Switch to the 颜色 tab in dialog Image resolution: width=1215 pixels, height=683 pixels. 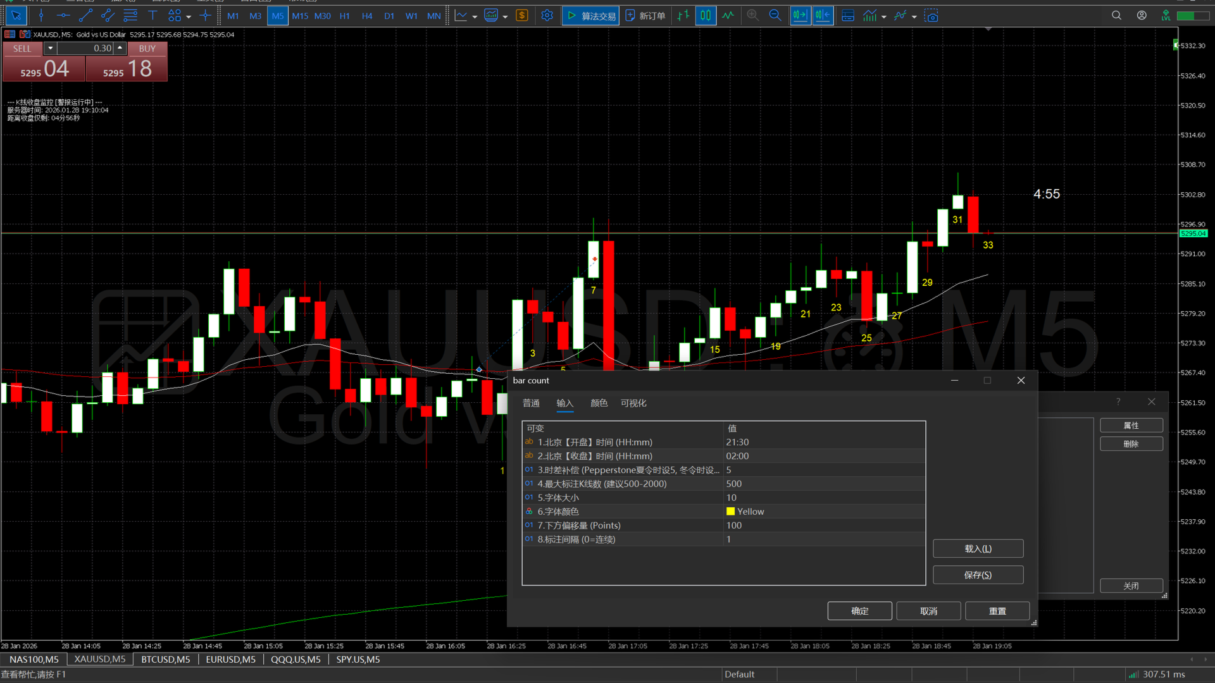[x=599, y=403]
